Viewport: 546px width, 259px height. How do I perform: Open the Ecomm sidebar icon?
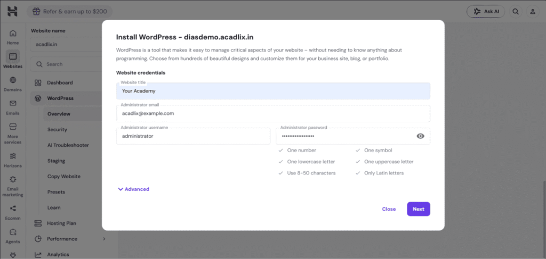coord(13,208)
